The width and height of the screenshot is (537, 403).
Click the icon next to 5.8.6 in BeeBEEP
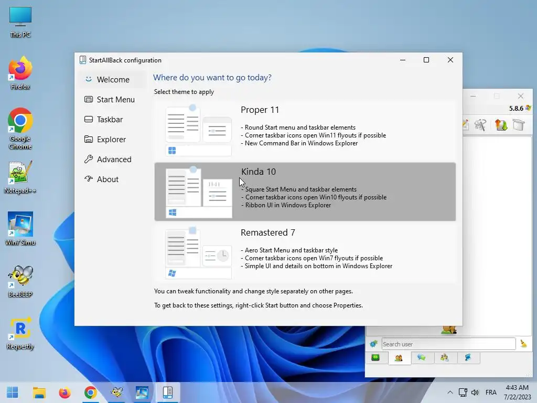[x=529, y=108]
